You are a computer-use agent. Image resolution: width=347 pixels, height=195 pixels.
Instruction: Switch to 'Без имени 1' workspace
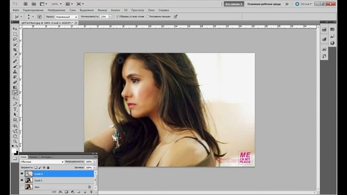point(234,4)
